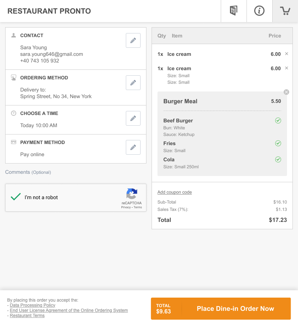Open the Data Processing Policy link

(33, 305)
